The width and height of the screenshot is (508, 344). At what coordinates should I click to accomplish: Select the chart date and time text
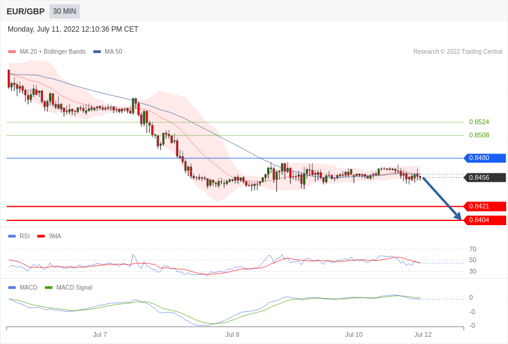click(x=73, y=29)
